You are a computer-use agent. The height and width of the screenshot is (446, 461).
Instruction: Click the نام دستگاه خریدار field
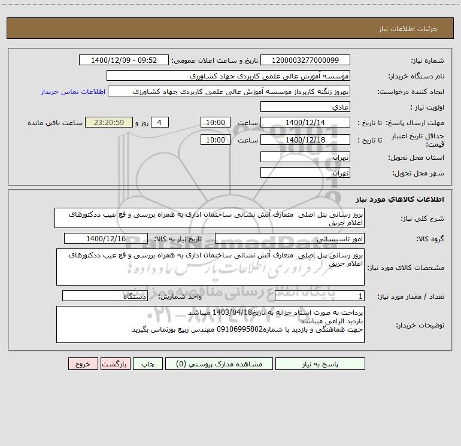pos(228,75)
